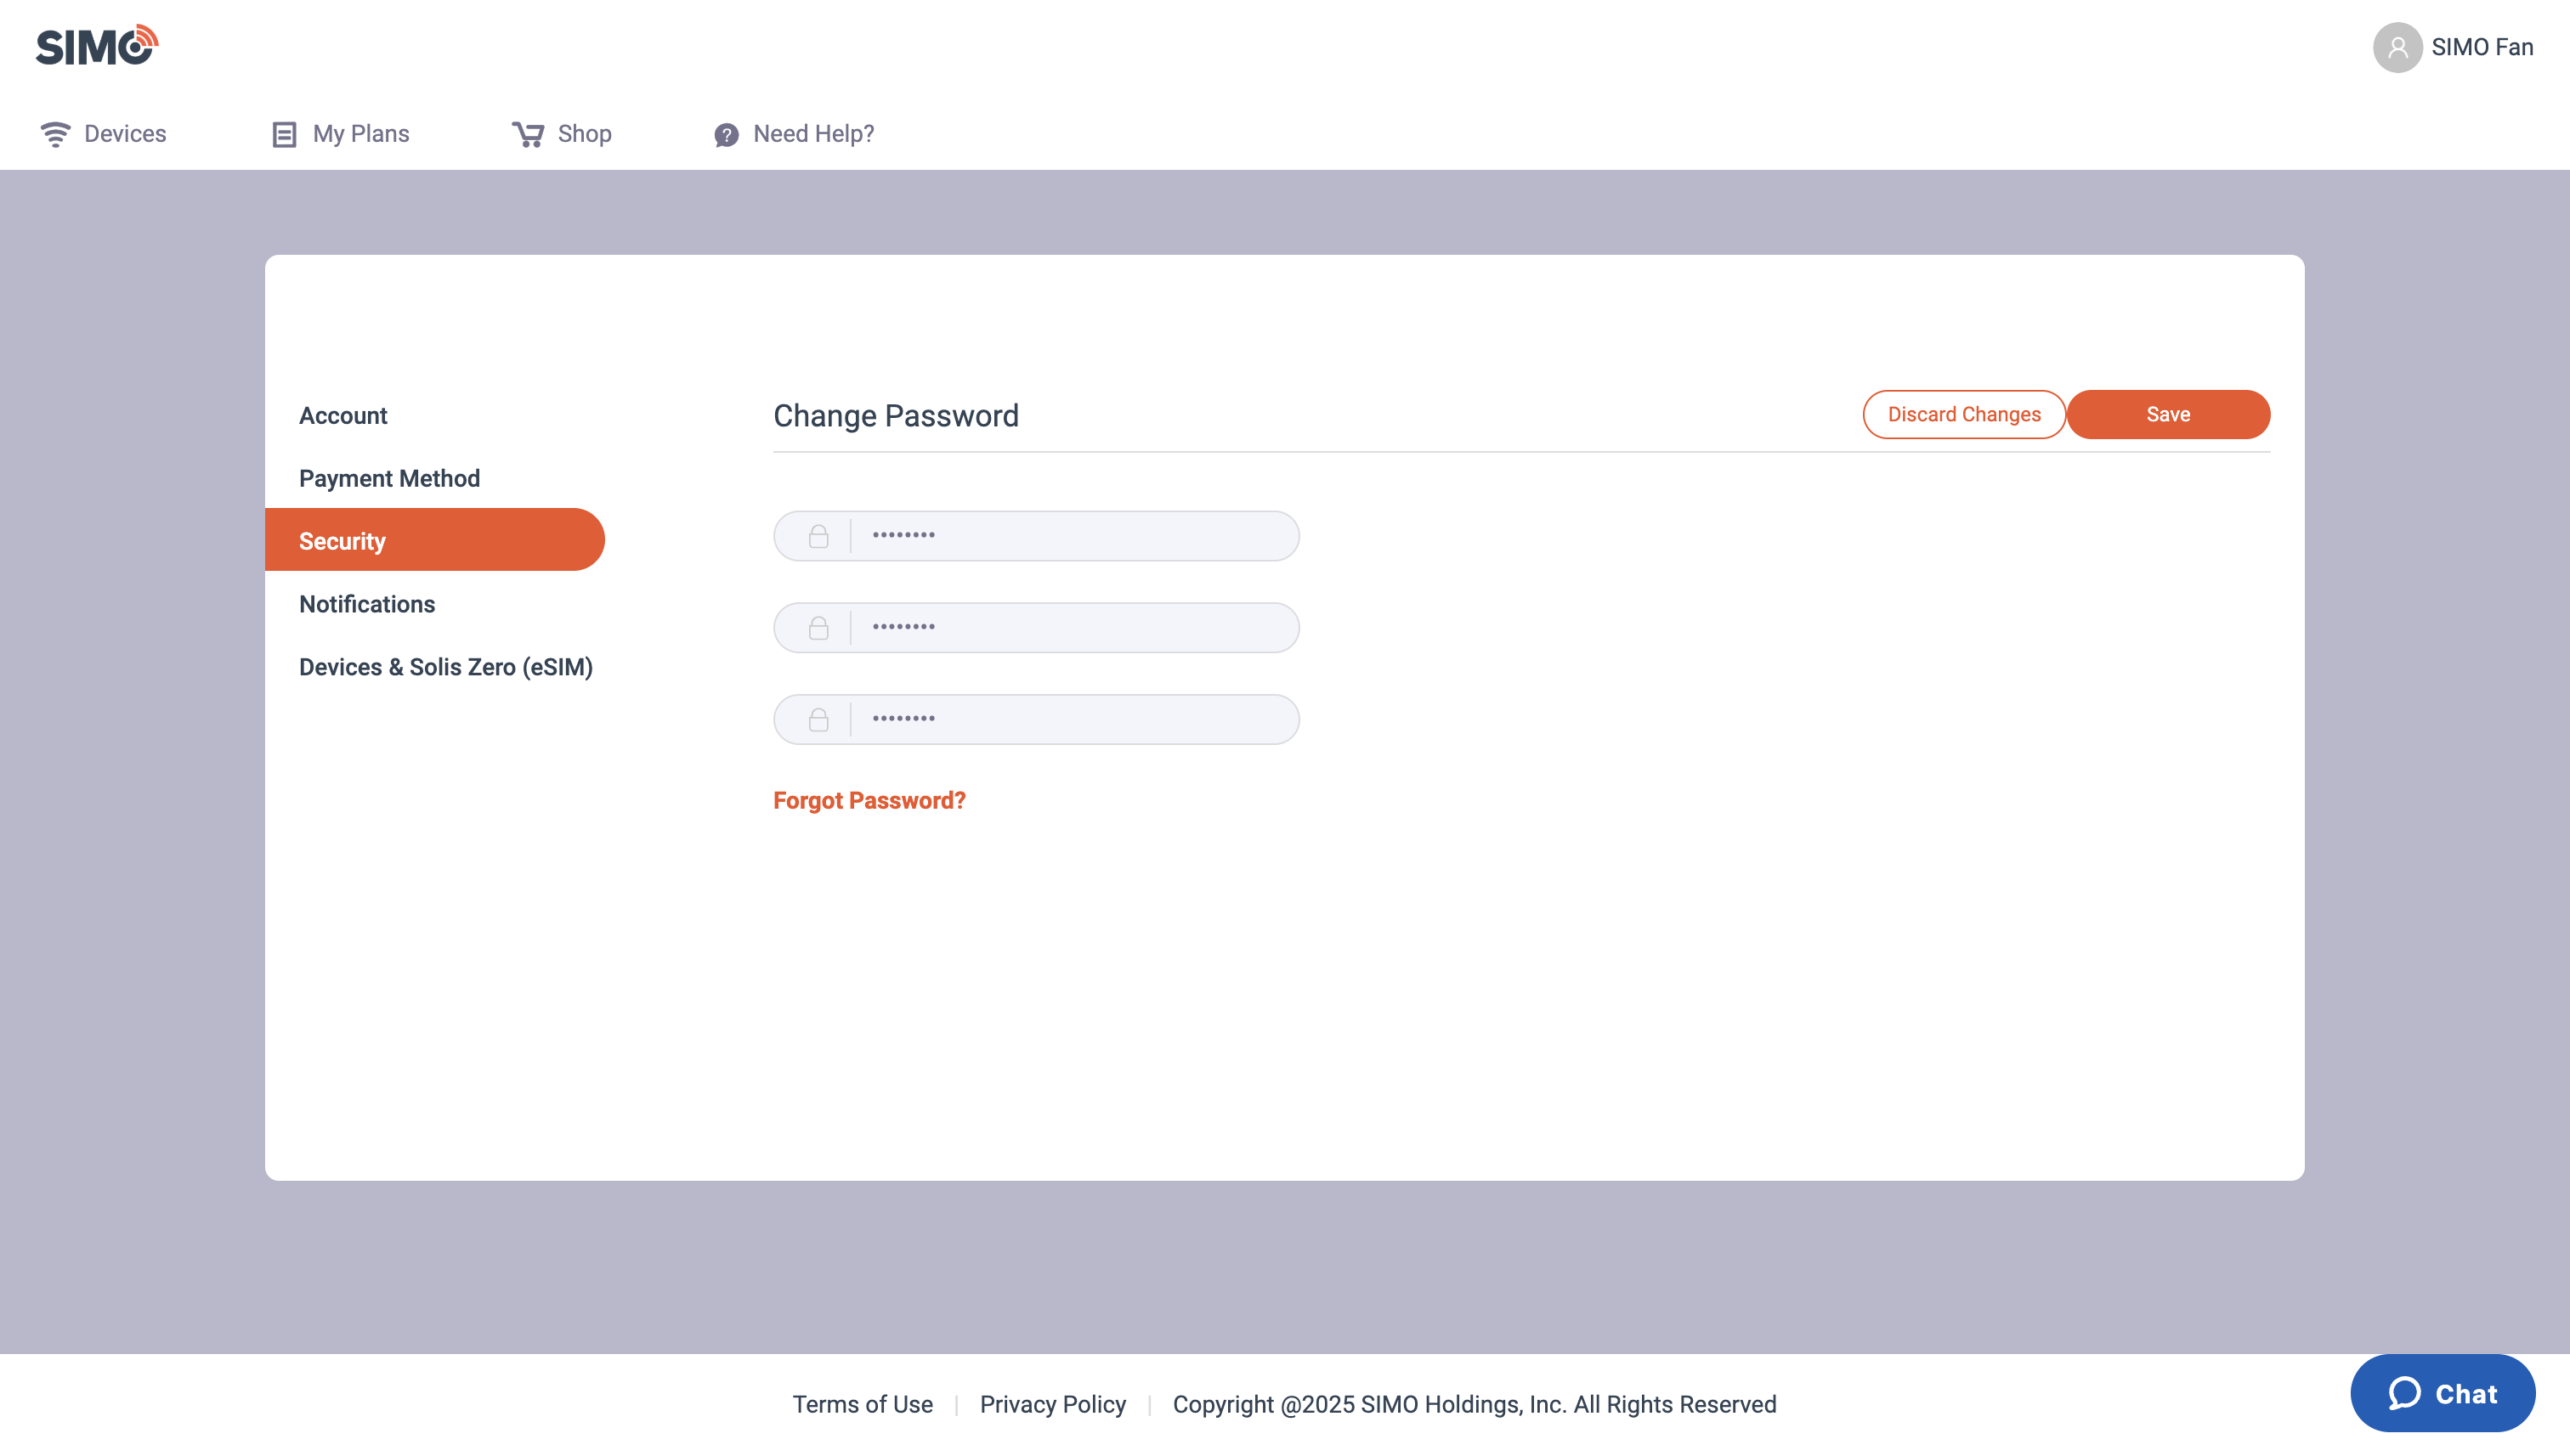The image size is (2570, 1456).
Task: Click the Change Password heading
Action: [897, 416]
